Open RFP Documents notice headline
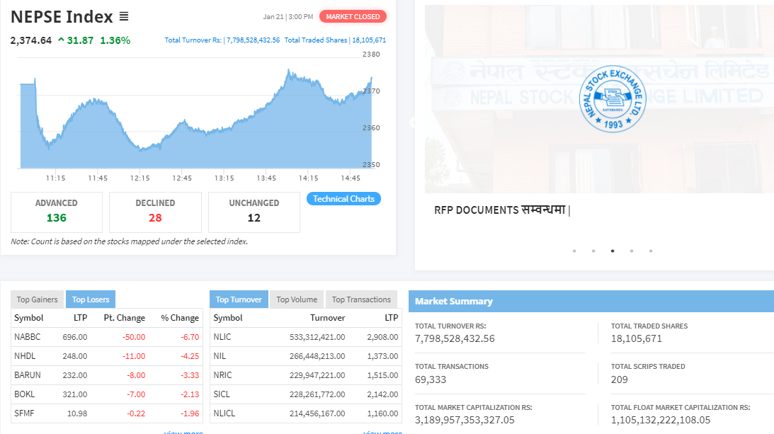The height and width of the screenshot is (434, 774). (x=502, y=210)
